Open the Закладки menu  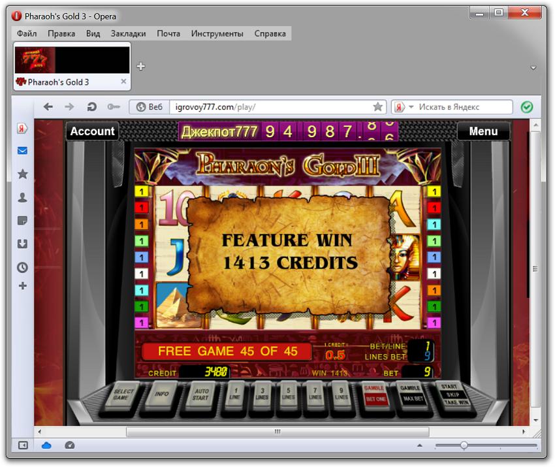(128, 33)
